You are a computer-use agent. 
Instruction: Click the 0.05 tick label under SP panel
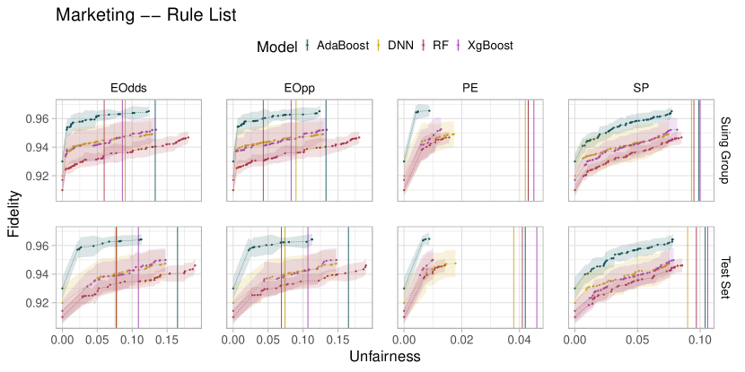coord(636,341)
